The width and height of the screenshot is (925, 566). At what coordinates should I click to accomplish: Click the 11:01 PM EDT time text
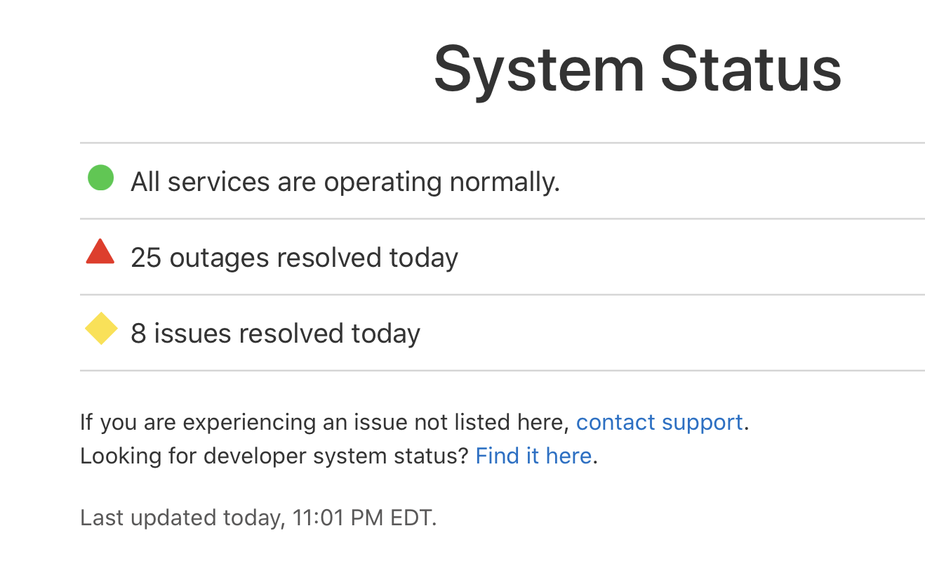click(x=364, y=518)
